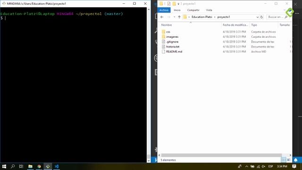This screenshot has width=302, height=170.
Task: Open Task View on the taskbar
Action: click(x=21, y=166)
